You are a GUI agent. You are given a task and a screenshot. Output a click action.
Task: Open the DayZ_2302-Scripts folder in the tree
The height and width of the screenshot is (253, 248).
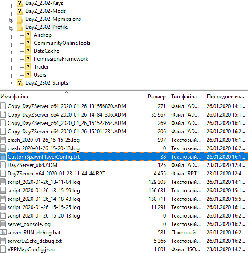pyautogui.click(x=47, y=83)
